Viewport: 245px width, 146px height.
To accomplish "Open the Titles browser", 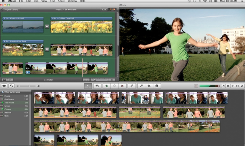I will (232, 86).
